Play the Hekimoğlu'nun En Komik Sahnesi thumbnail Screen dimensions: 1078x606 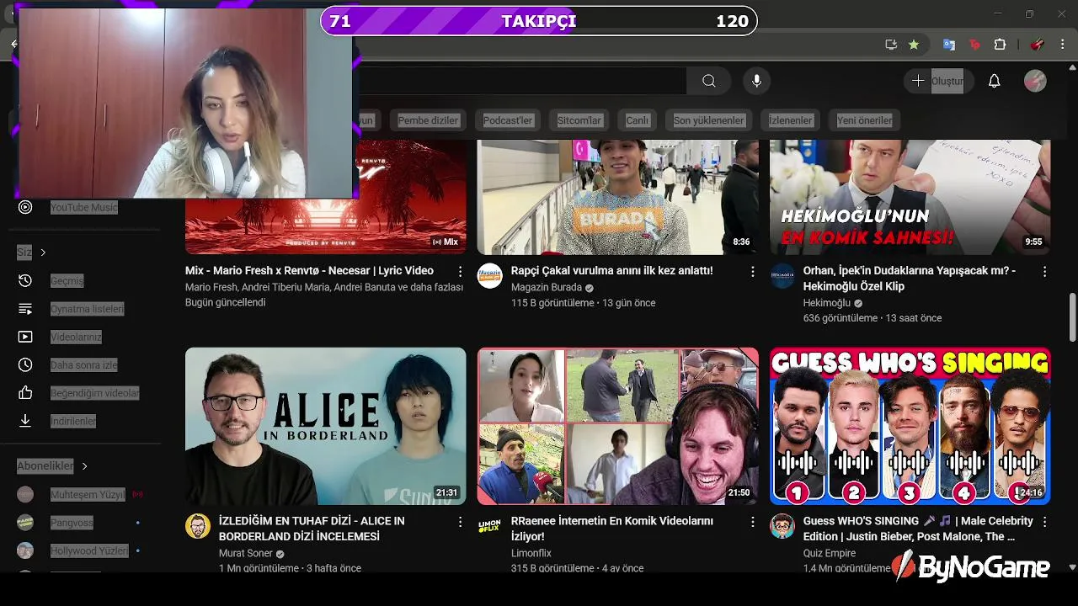910,197
